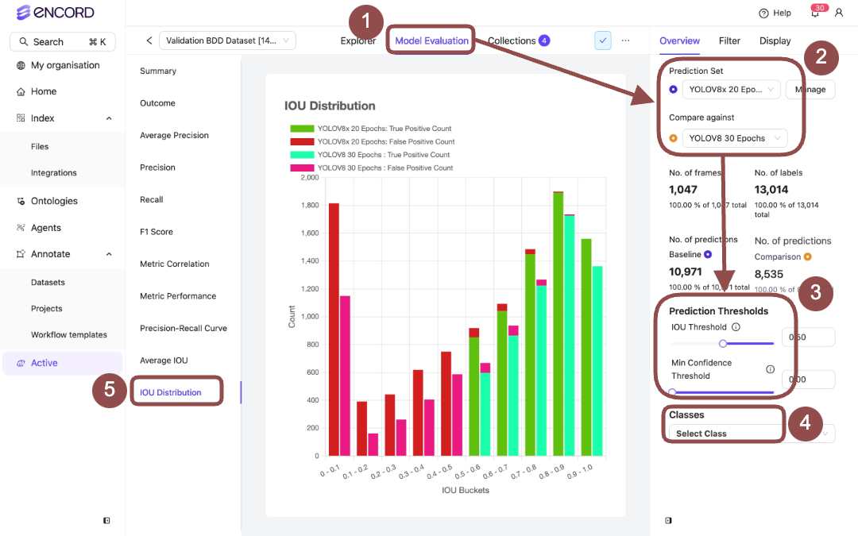Open the Average Precision section
858x536 pixels.
point(174,136)
